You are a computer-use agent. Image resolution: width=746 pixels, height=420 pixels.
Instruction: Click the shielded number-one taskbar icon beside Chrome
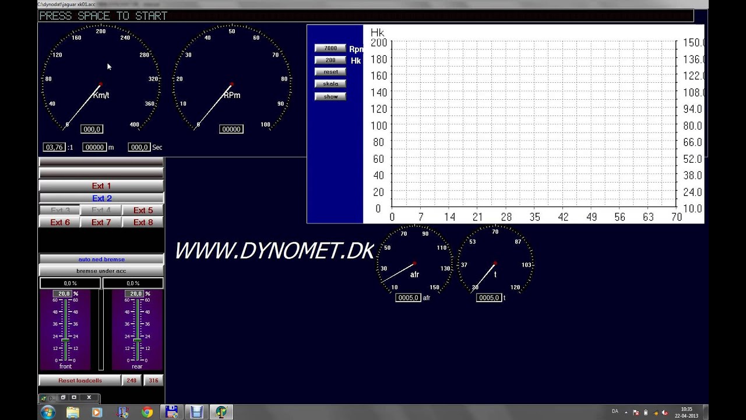[122, 412]
